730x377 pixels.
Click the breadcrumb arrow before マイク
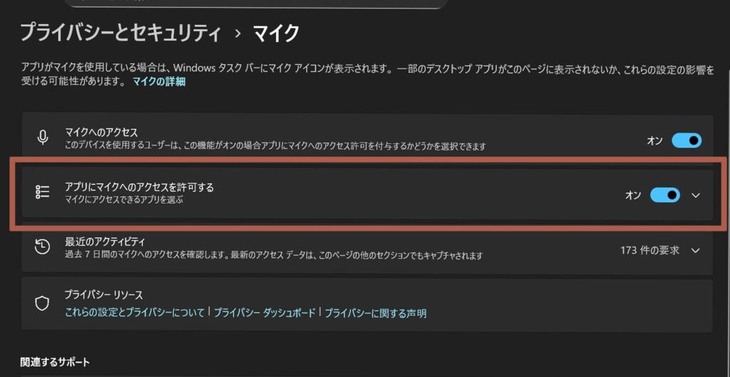coord(238,33)
